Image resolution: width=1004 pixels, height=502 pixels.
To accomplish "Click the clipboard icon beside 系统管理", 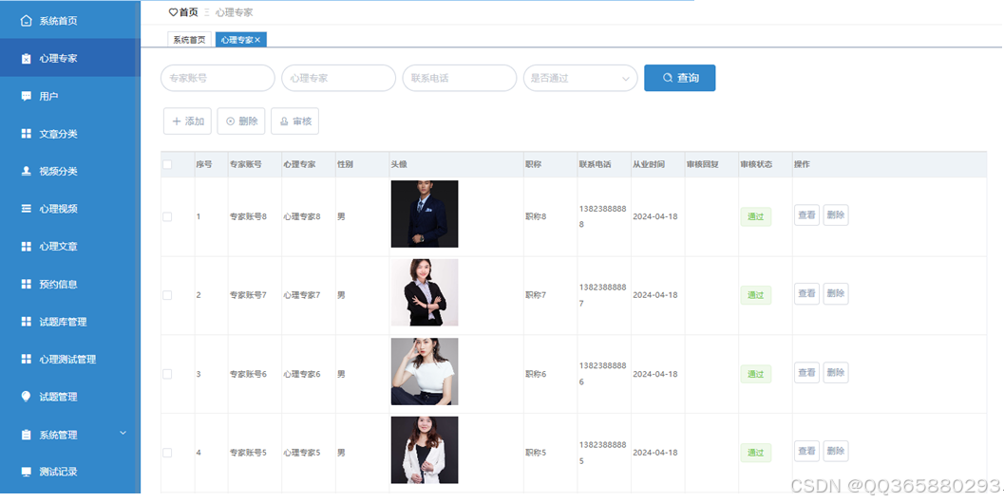I will pos(26,435).
